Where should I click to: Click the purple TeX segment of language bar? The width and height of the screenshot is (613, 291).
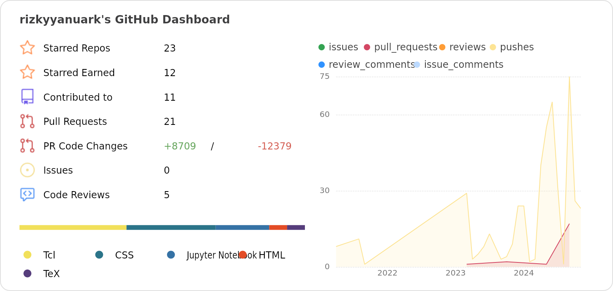pos(296,228)
